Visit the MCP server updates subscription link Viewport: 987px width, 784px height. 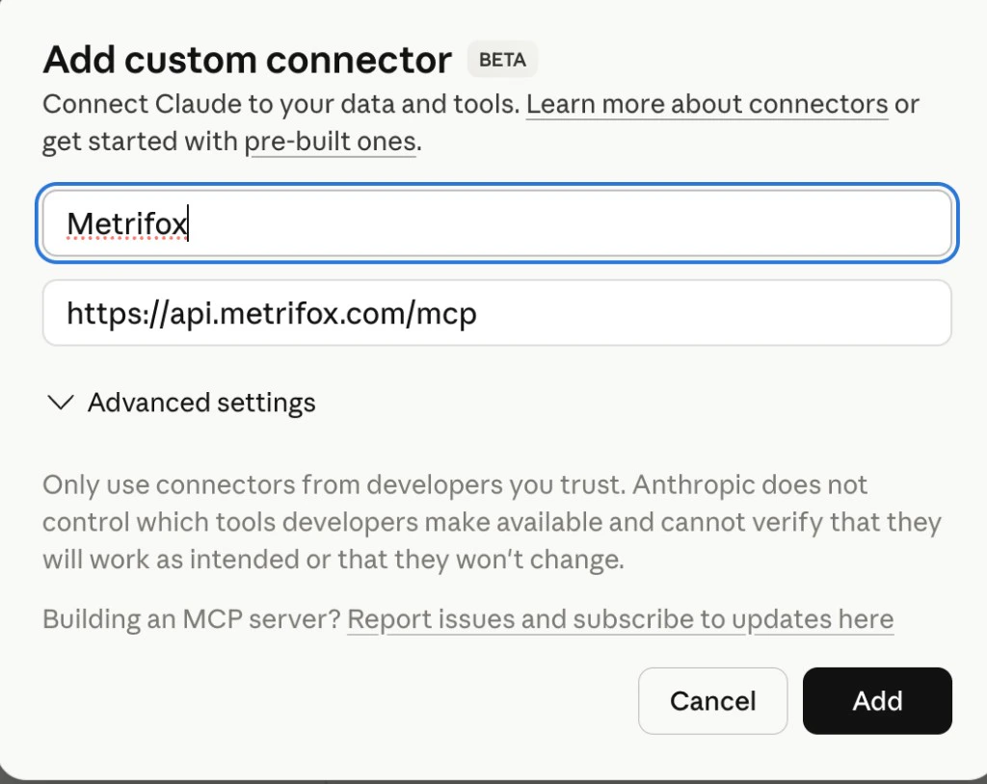coord(621,619)
